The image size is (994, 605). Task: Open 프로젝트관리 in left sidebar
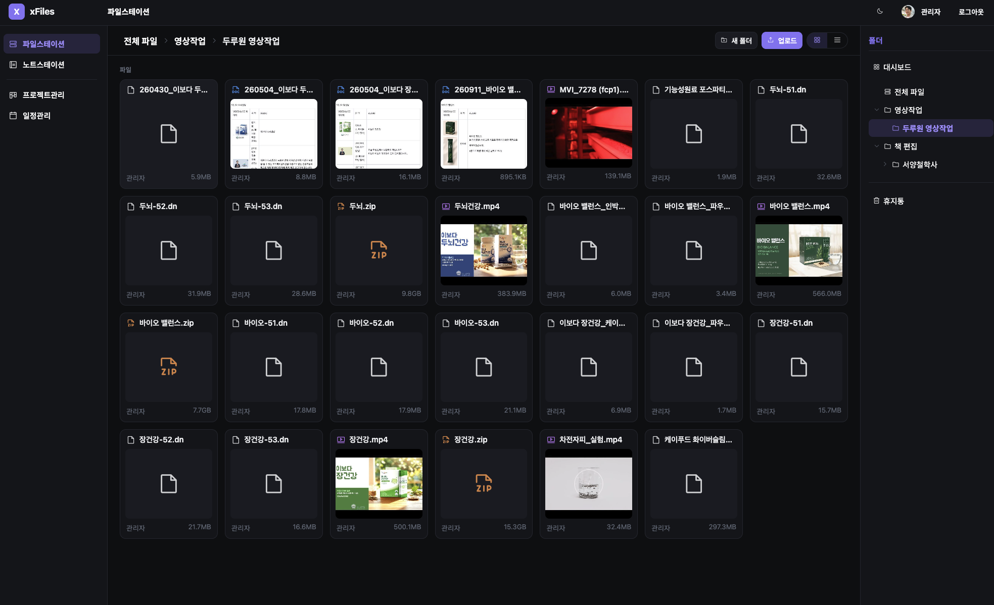click(52, 95)
